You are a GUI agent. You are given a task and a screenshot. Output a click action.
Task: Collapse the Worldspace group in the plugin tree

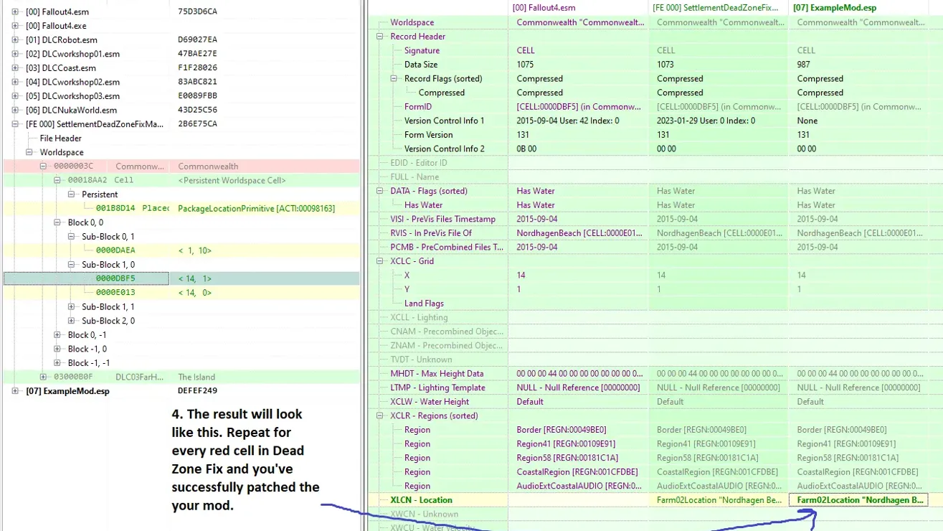tap(29, 152)
